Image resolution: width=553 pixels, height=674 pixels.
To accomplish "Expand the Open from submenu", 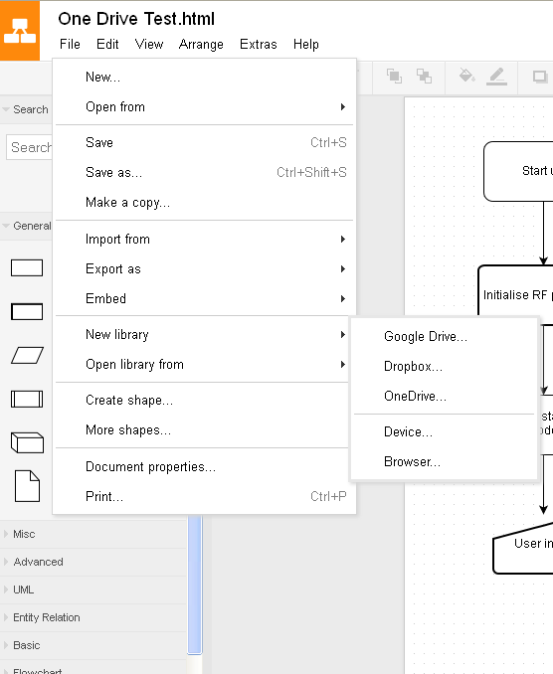I will (204, 106).
